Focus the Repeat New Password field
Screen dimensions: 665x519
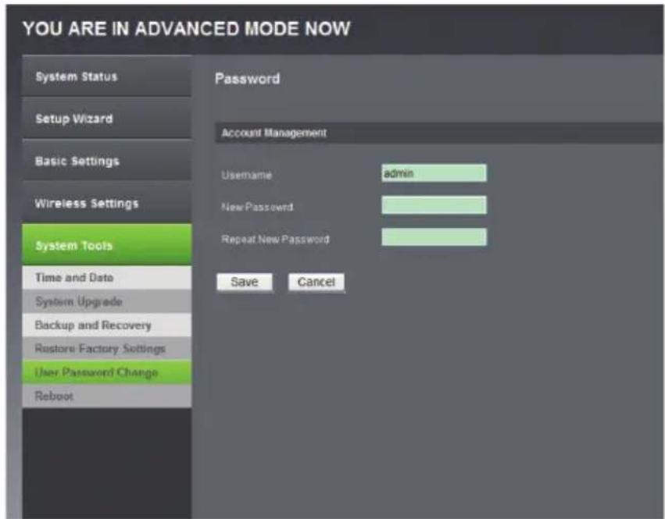(434, 237)
